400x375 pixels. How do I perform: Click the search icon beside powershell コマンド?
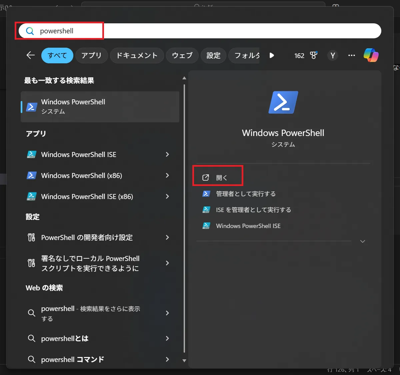[31, 359]
